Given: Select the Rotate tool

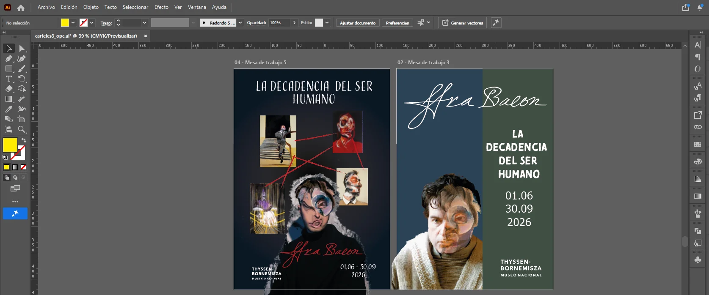Looking at the screenshot, I should click(x=22, y=79).
